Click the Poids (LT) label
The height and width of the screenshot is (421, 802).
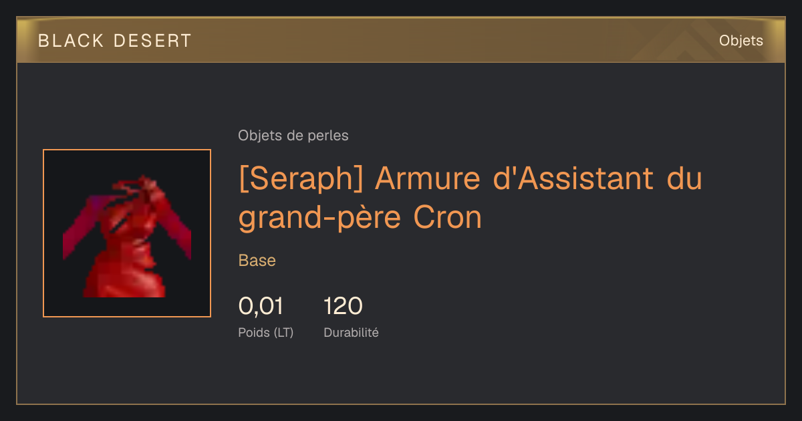pos(266,332)
